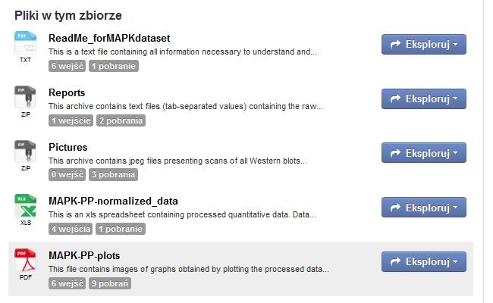493x303 pixels.
Task: Click the '4 wejścia' badge
Action: 71,229
